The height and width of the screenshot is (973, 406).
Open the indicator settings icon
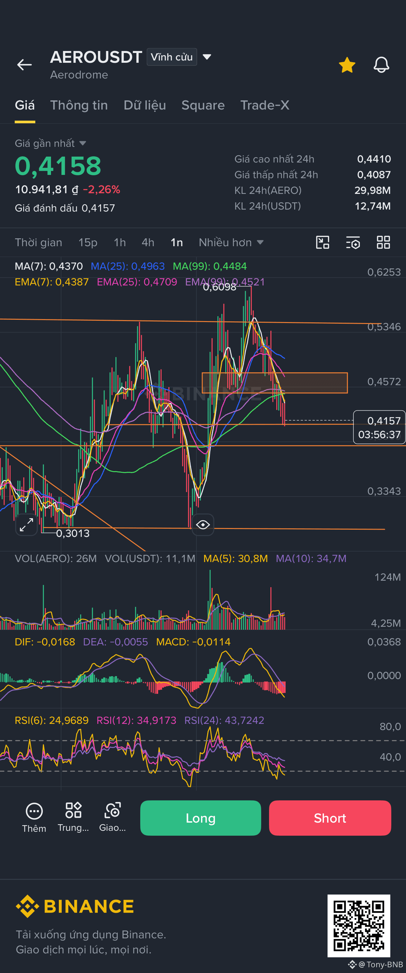tap(353, 242)
